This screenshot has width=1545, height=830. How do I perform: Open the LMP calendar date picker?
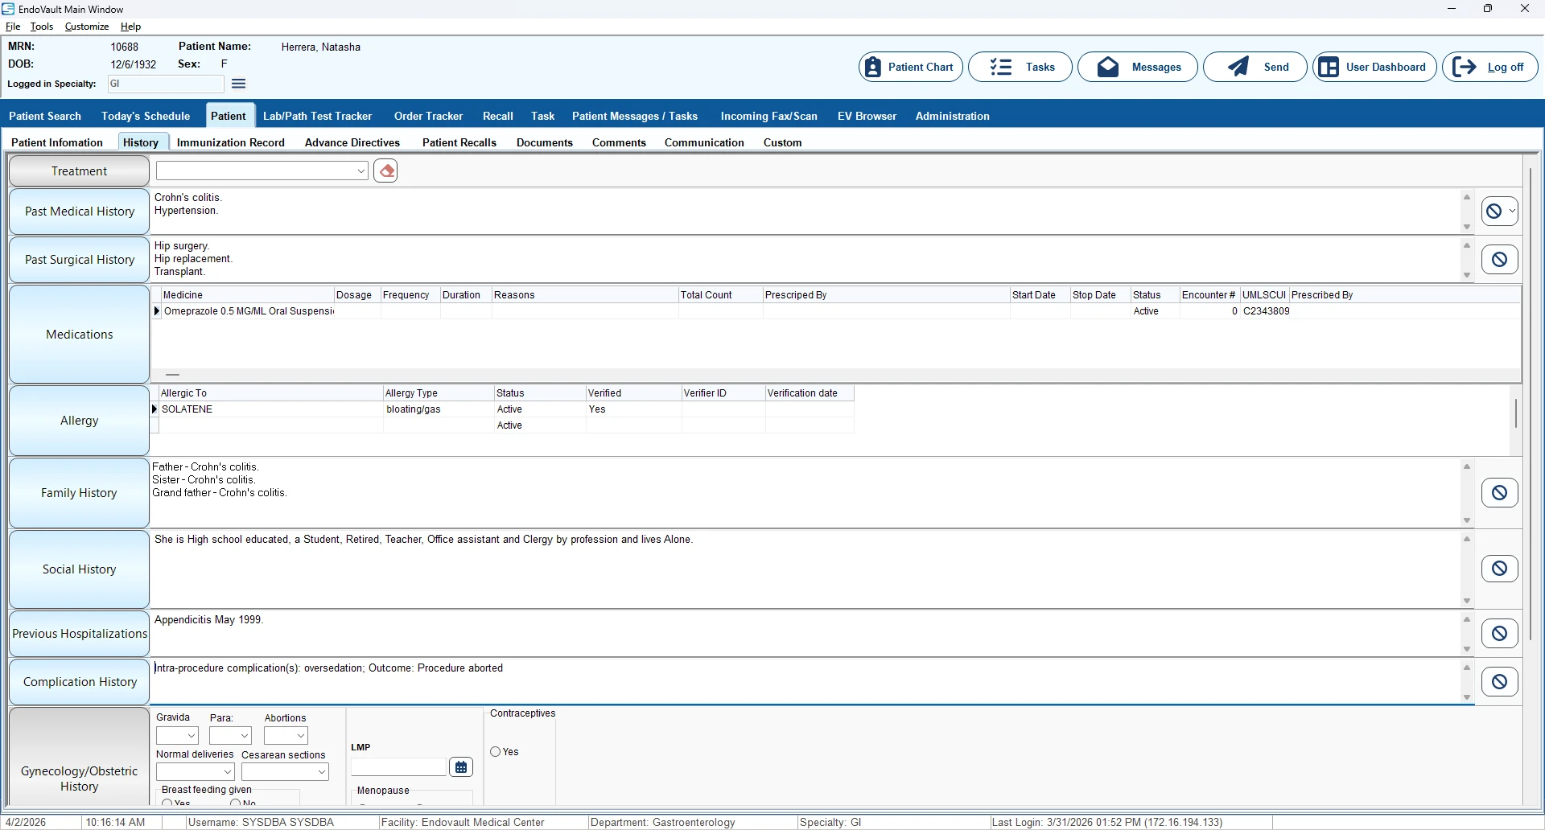[461, 767]
